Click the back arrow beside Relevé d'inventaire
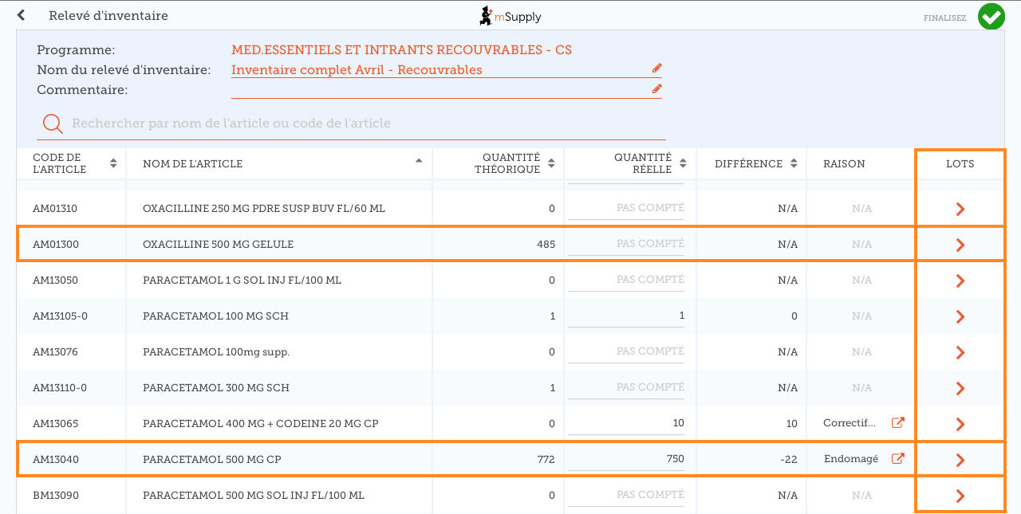The height and width of the screenshot is (514, 1021). (21, 15)
